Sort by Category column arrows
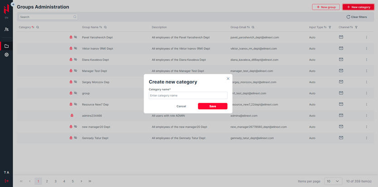 [x=33, y=28]
